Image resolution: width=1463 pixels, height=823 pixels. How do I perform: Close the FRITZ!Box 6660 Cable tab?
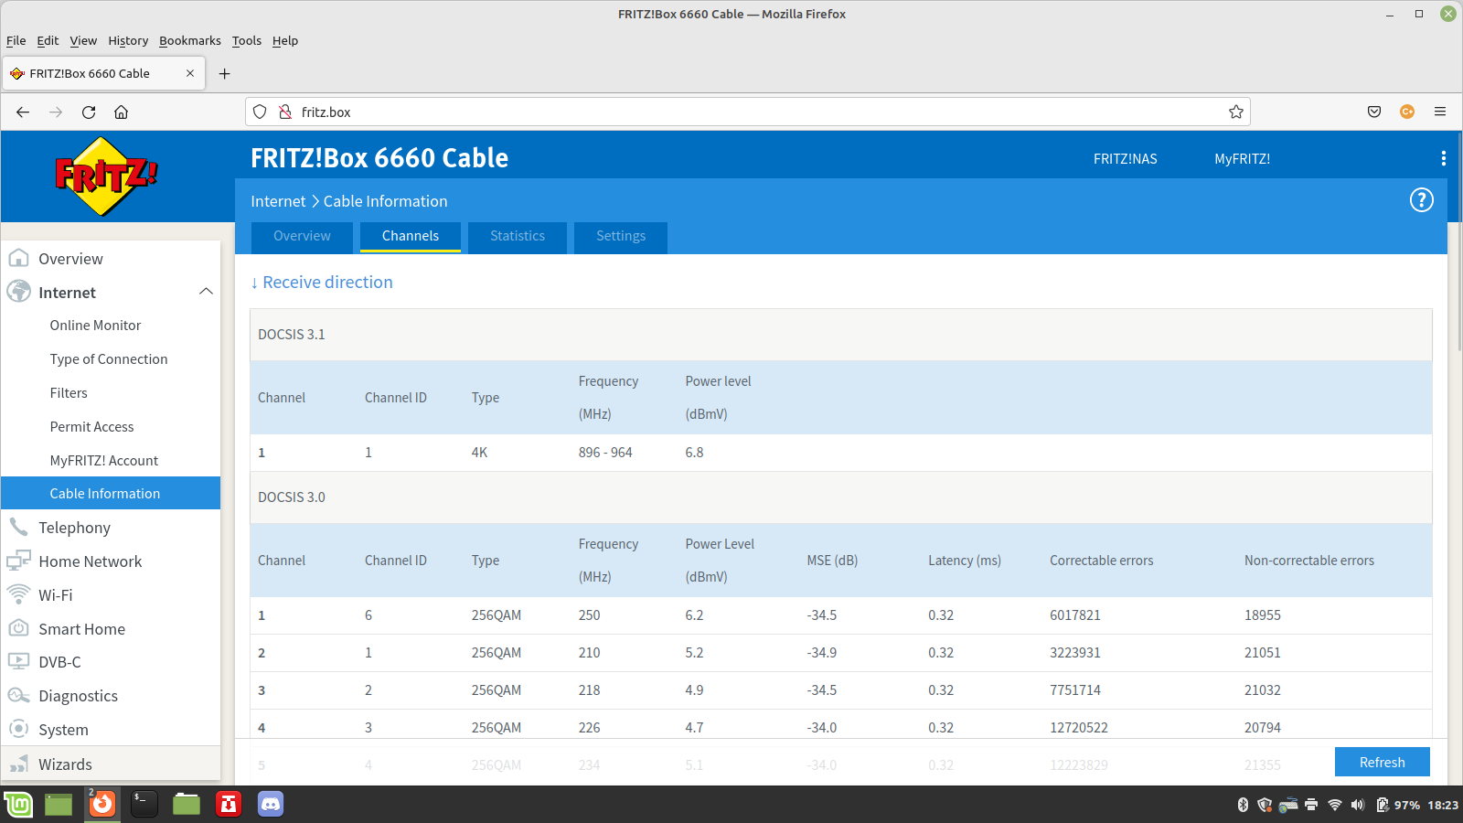pos(190,73)
